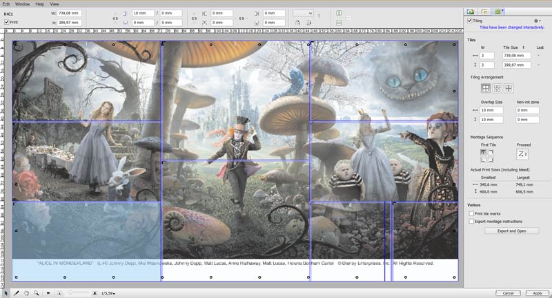Open the first image panel tab icon

(471, 12)
